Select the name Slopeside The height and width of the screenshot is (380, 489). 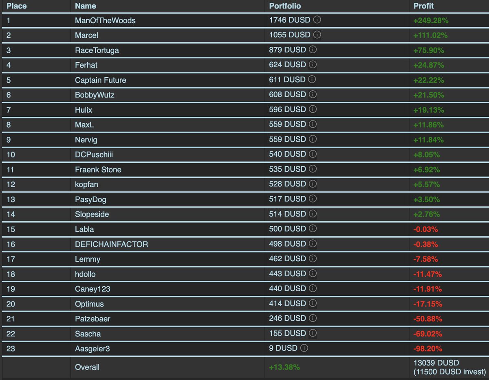pos(92,214)
